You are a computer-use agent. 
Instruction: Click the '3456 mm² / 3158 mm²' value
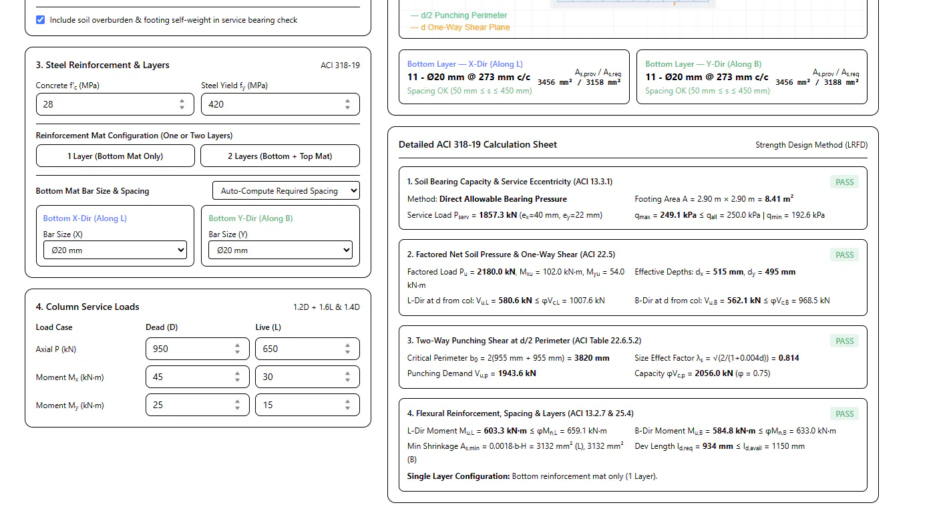(579, 82)
